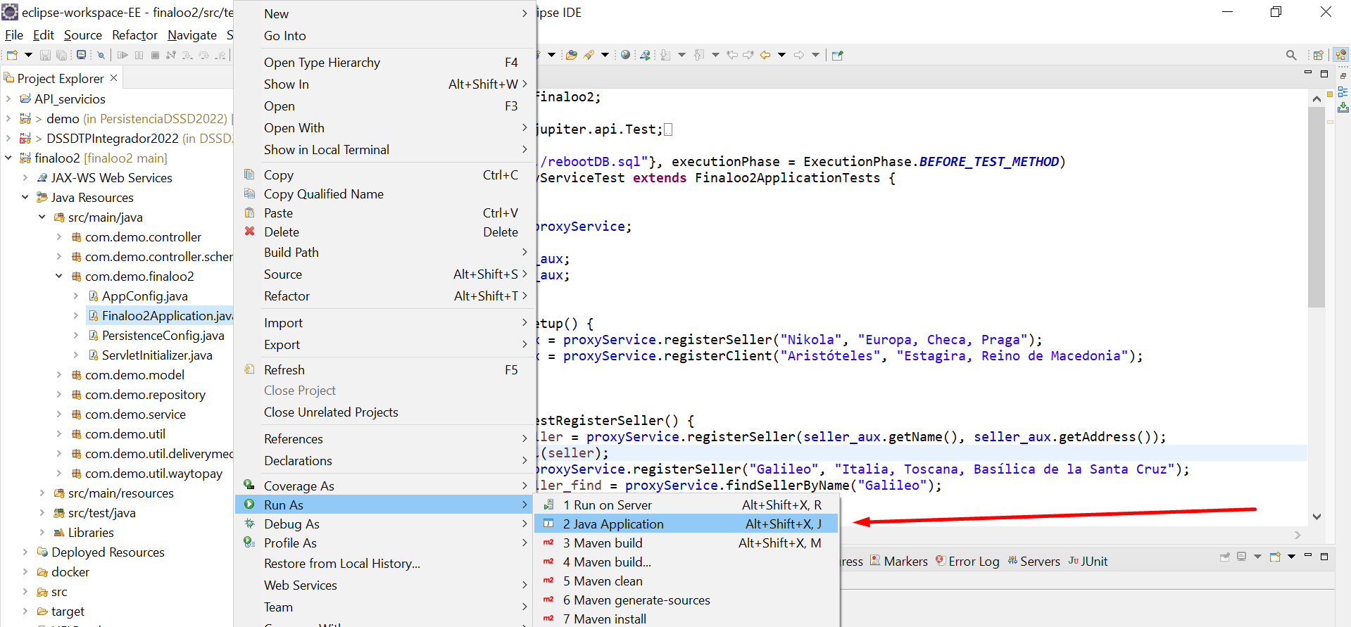Click the magnifier Quick Access search icon
The width and height of the screenshot is (1351, 627).
[1291, 55]
